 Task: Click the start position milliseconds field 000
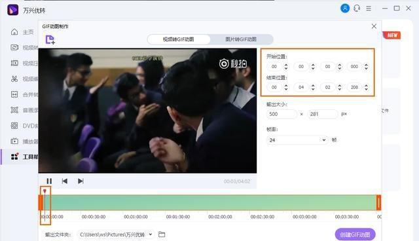click(x=354, y=67)
